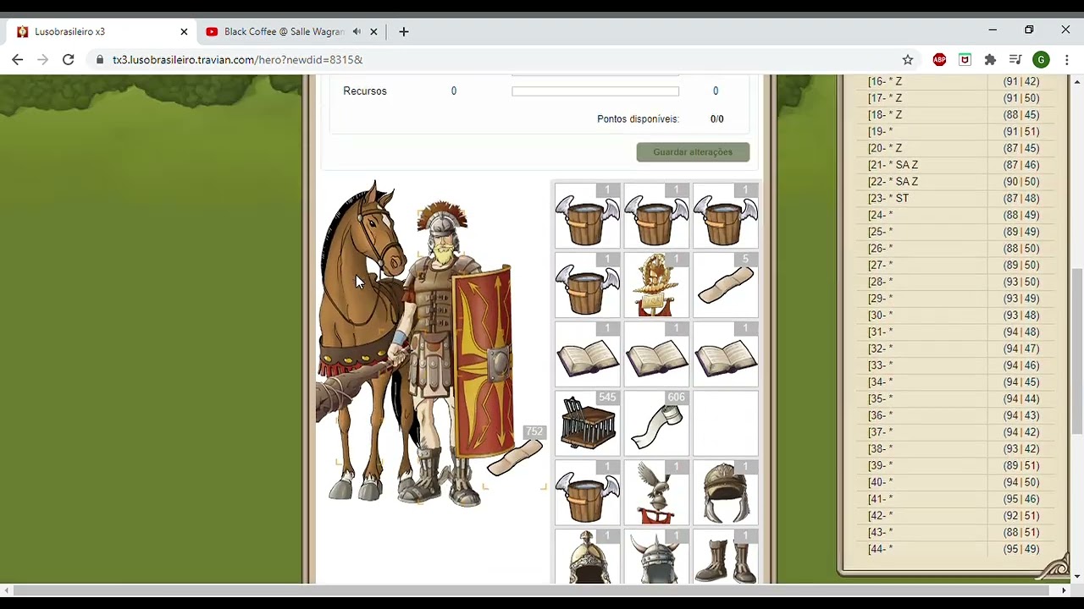Open the Chrome profile avatar
The width and height of the screenshot is (1084, 609).
click(1042, 59)
